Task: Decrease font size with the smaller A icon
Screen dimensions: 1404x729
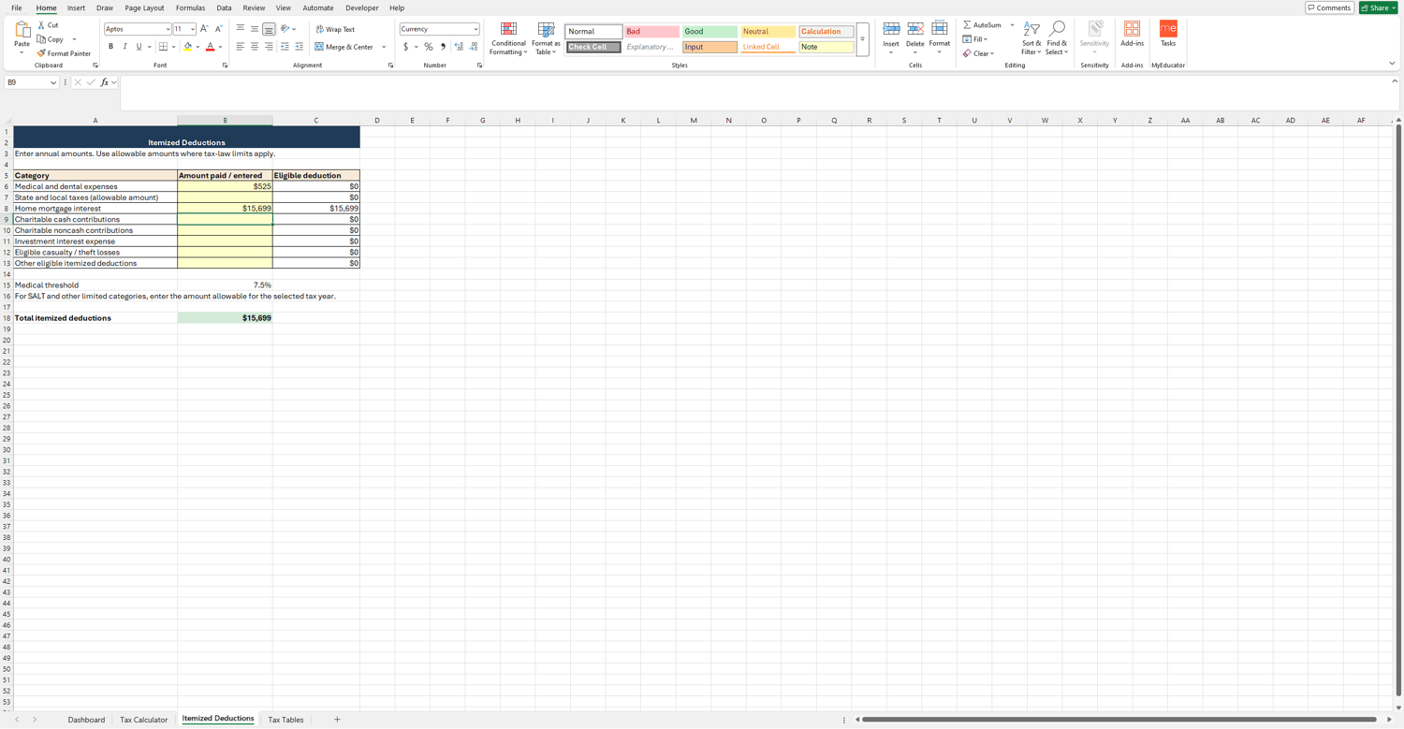Action: coord(219,29)
